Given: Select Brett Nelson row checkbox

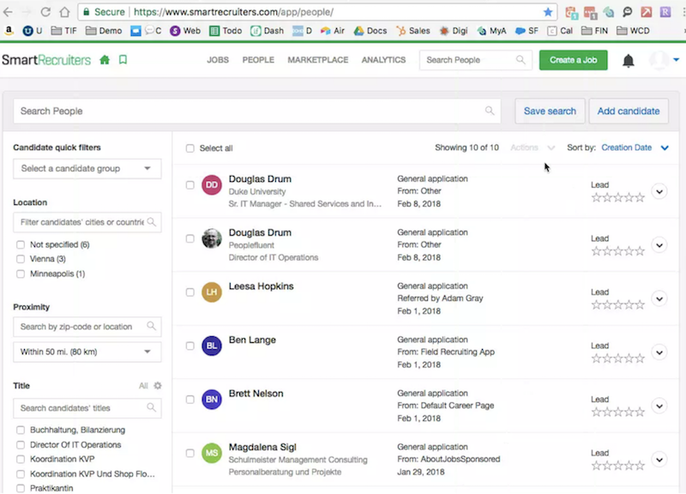Looking at the screenshot, I should click(x=190, y=400).
